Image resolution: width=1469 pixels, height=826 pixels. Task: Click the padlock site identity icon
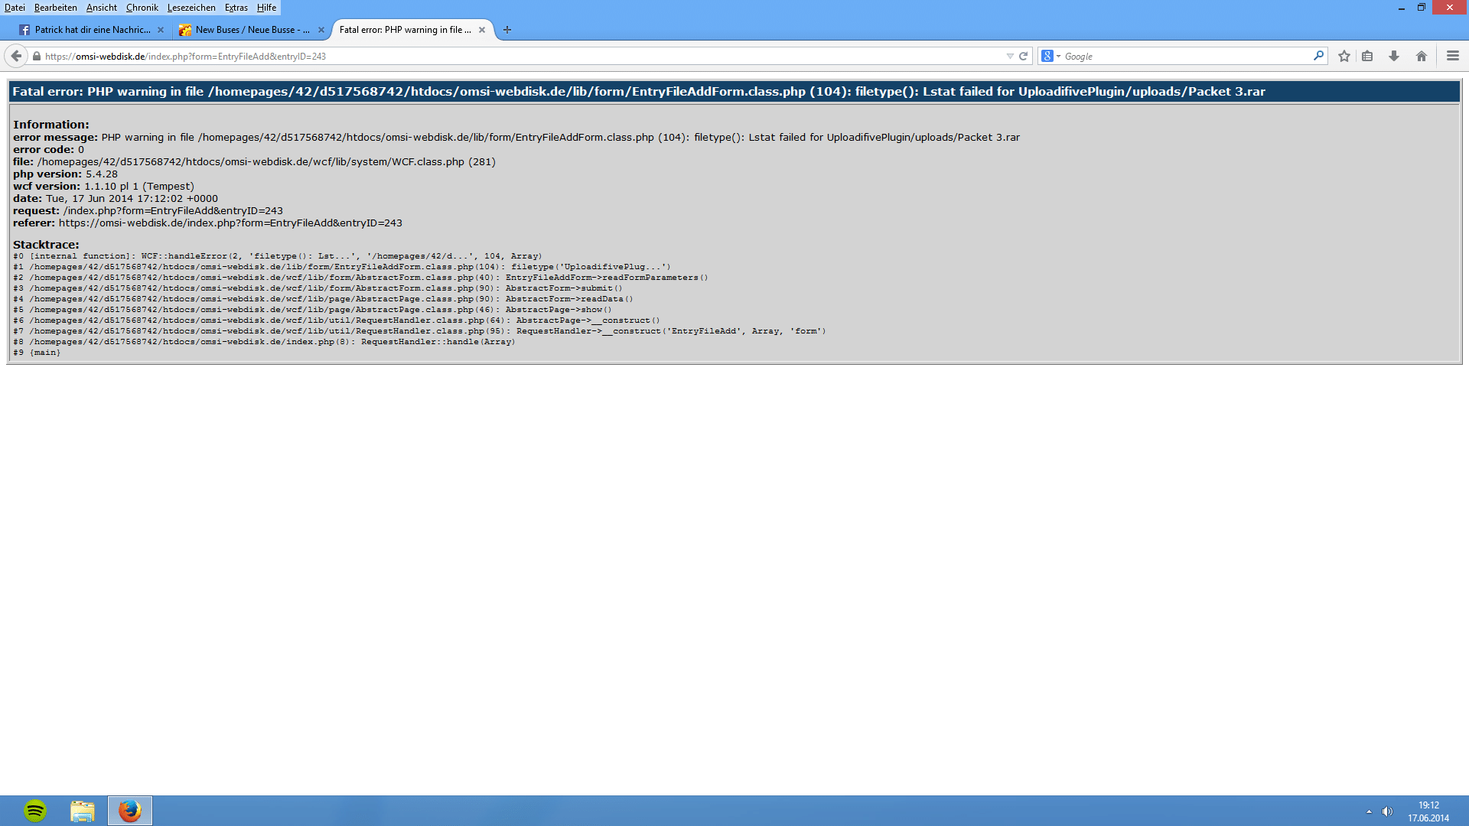[x=36, y=56]
